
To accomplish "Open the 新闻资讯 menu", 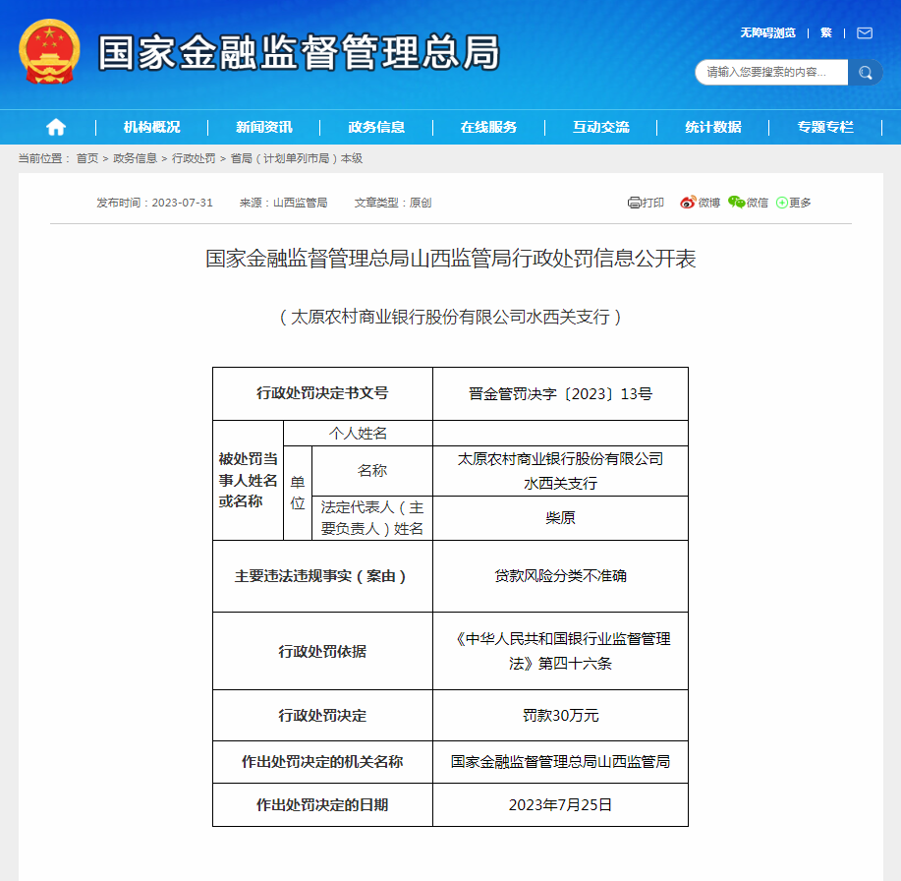I will pyautogui.click(x=263, y=127).
